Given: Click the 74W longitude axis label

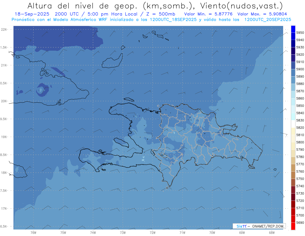Looking at the screenshot, I should [x=93, y=232].
